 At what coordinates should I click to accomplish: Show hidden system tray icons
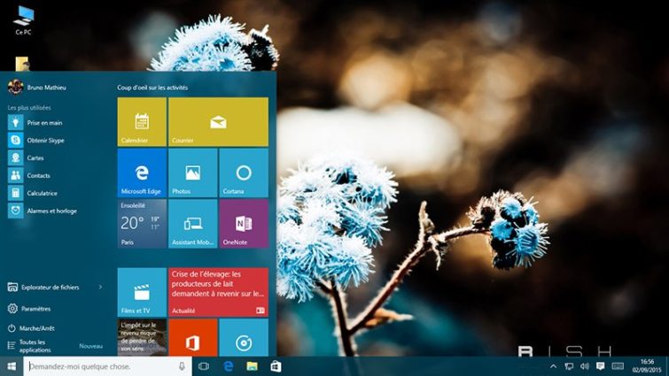point(554,366)
